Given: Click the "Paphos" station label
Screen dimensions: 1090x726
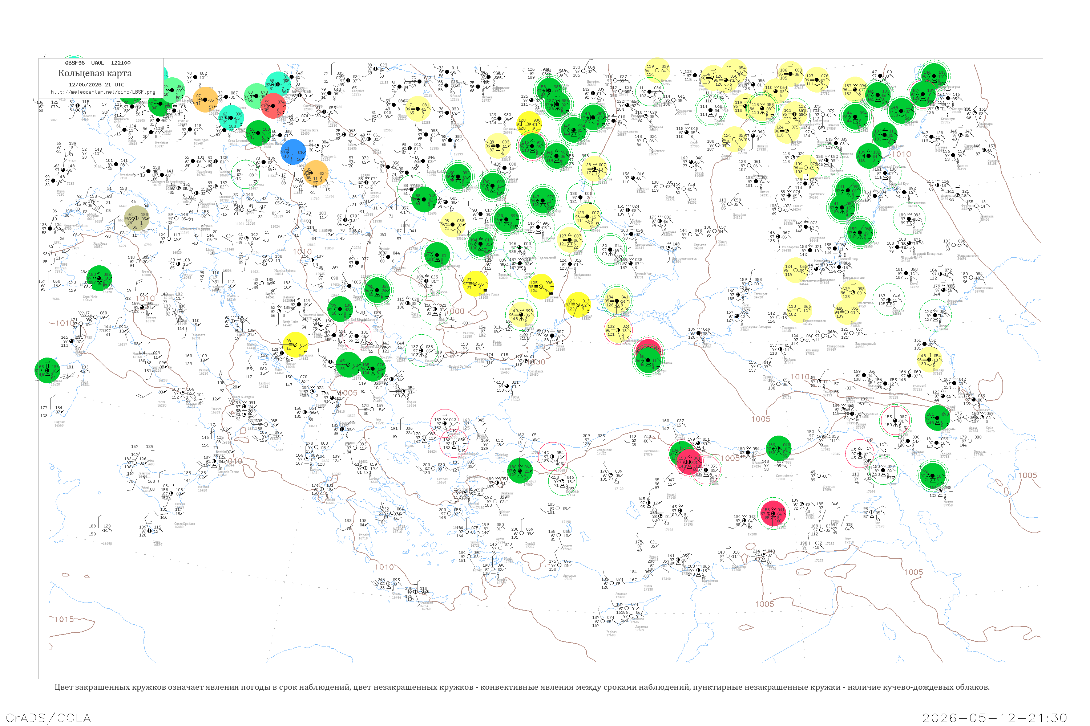Looking at the screenshot, I should (611, 632).
